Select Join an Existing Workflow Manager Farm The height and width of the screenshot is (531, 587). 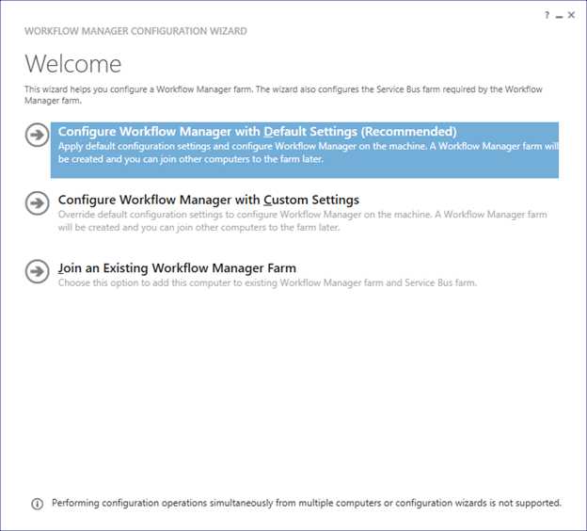pos(177,268)
